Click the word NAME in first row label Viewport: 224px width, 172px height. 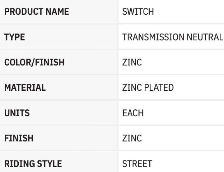(57, 12)
